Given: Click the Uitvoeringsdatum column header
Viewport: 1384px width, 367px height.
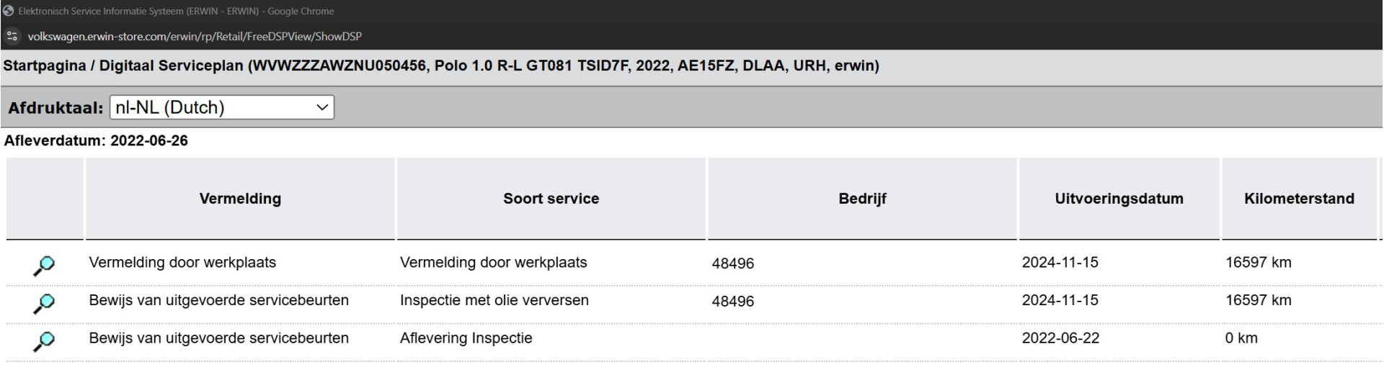Looking at the screenshot, I should 1119,199.
